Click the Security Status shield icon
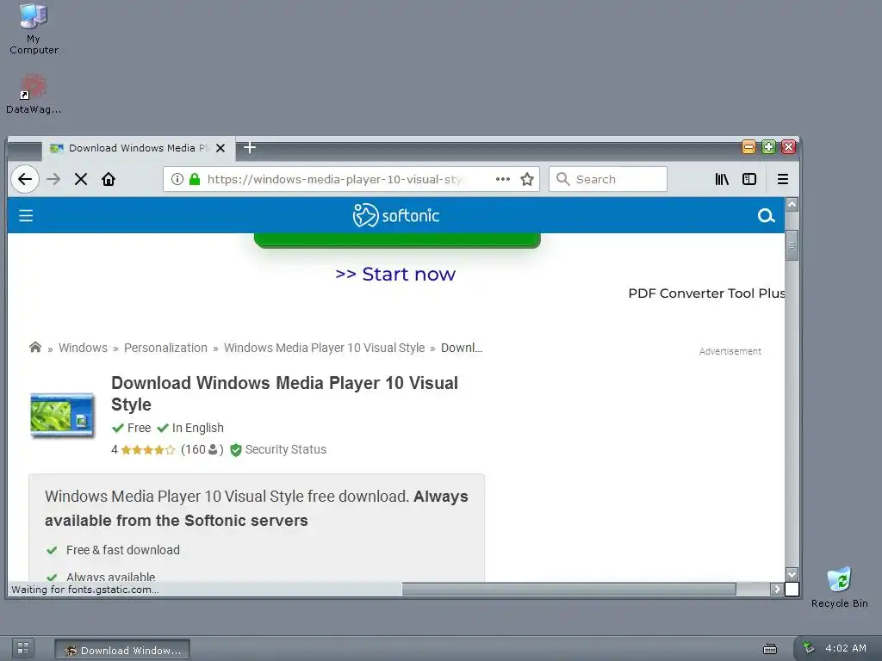Image resolution: width=882 pixels, height=661 pixels. [236, 449]
